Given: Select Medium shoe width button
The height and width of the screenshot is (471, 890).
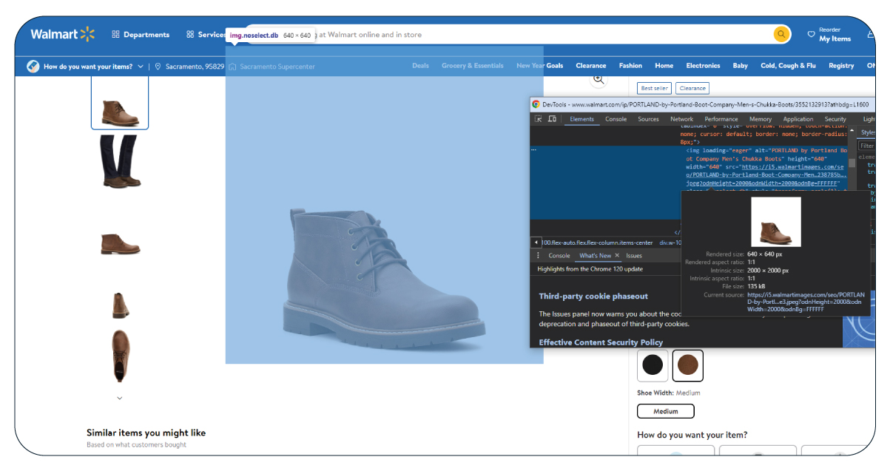Looking at the screenshot, I should 666,411.
